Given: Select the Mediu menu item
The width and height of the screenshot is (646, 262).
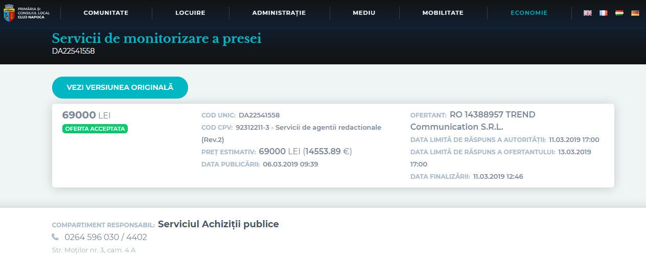Looking at the screenshot, I should click(x=364, y=13).
